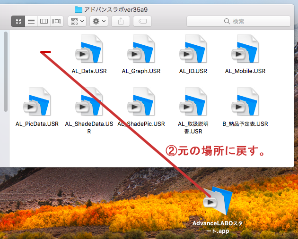This screenshot has width=298, height=239.
Task: Select the B_納品予定表.USR file icon
Action: pyautogui.click(x=245, y=101)
